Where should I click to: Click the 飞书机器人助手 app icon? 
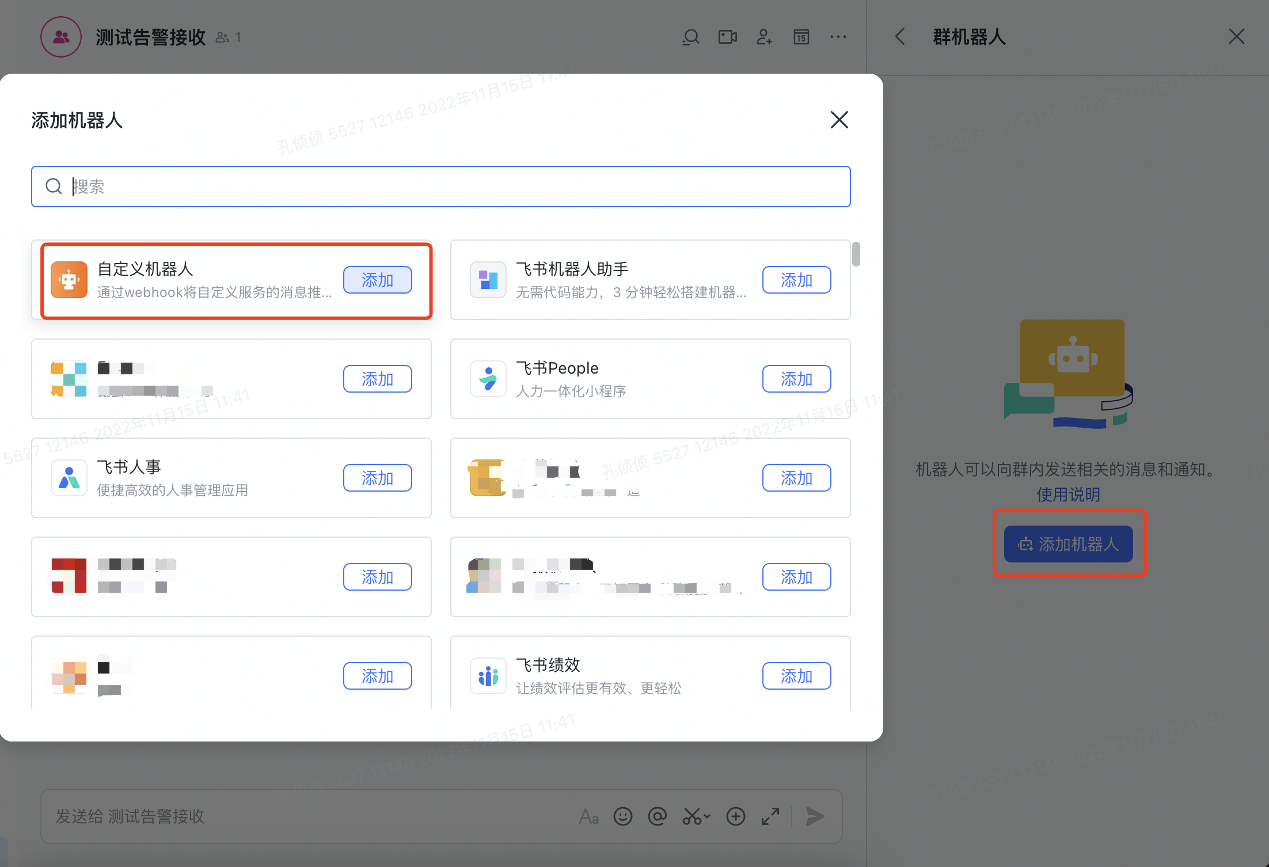coord(488,280)
